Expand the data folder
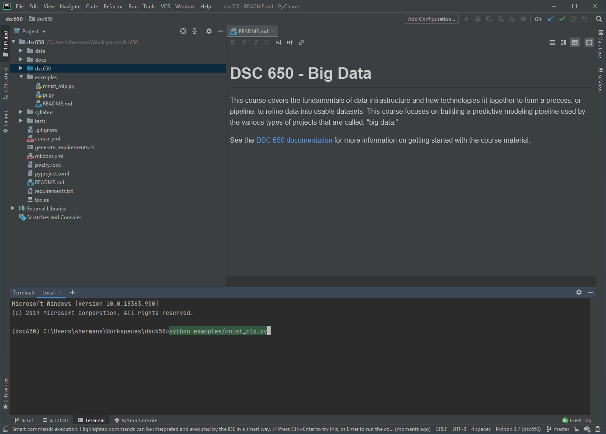The width and height of the screenshot is (606, 434). pyautogui.click(x=21, y=51)
